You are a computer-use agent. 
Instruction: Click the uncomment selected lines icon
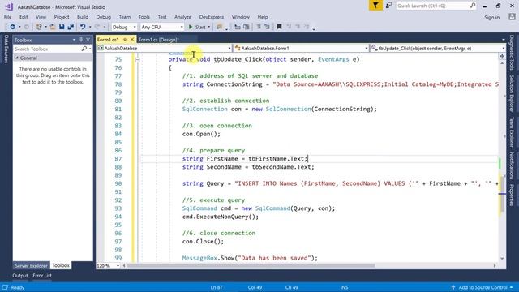[247, 27]
